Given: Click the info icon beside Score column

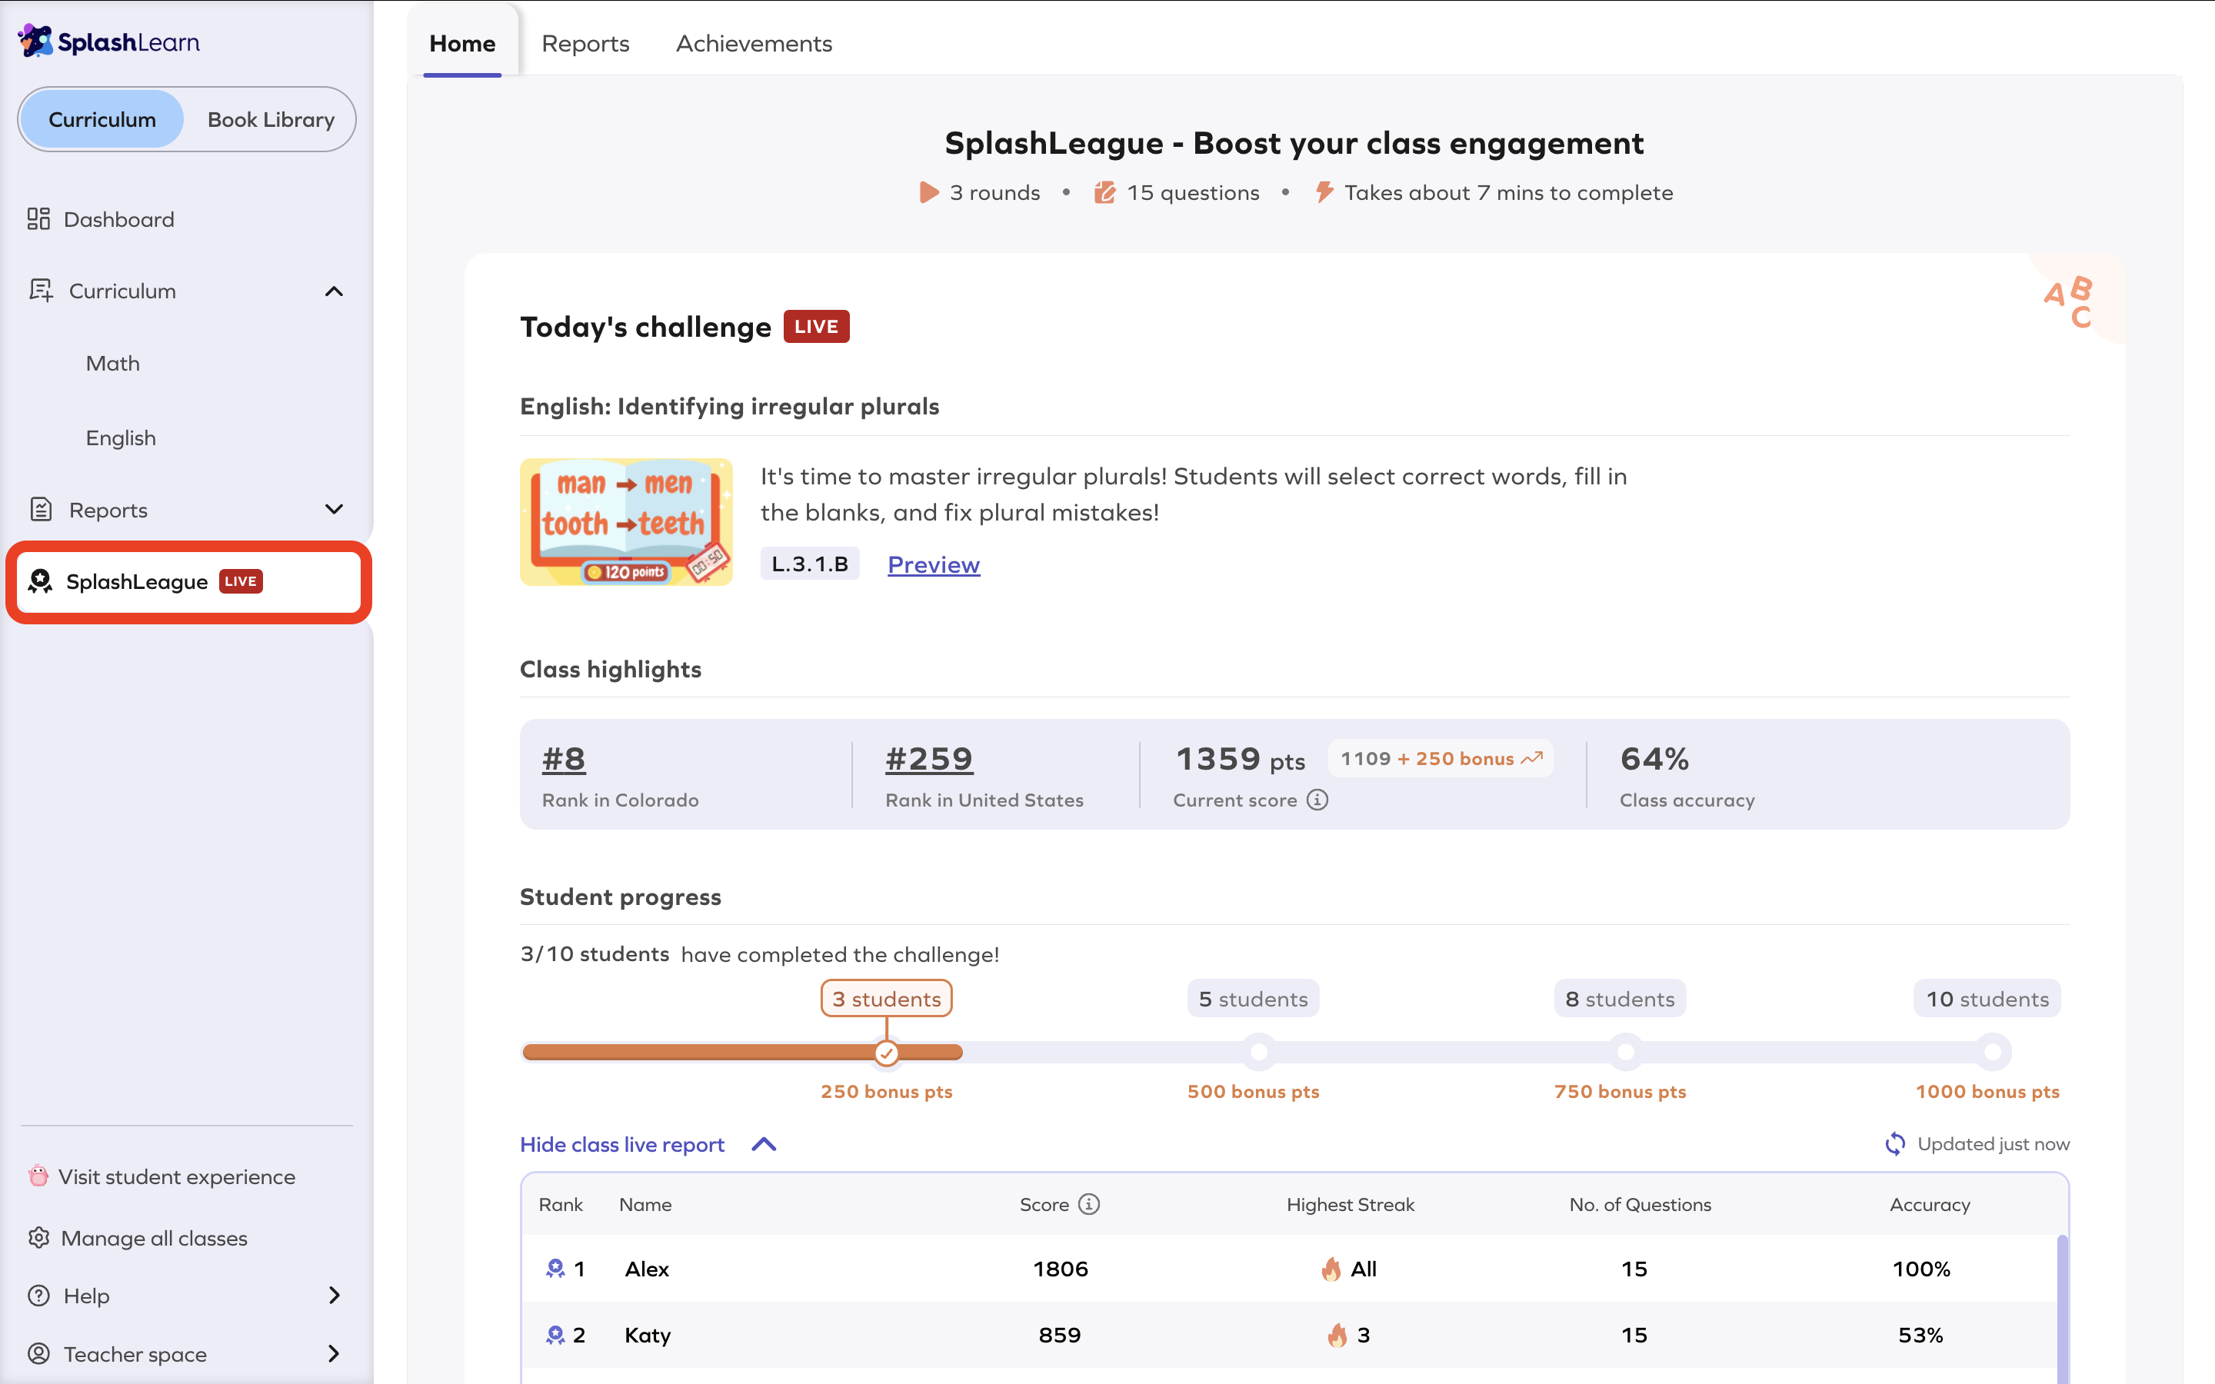Looking at the screenshot, I should pos(1088,1203).
